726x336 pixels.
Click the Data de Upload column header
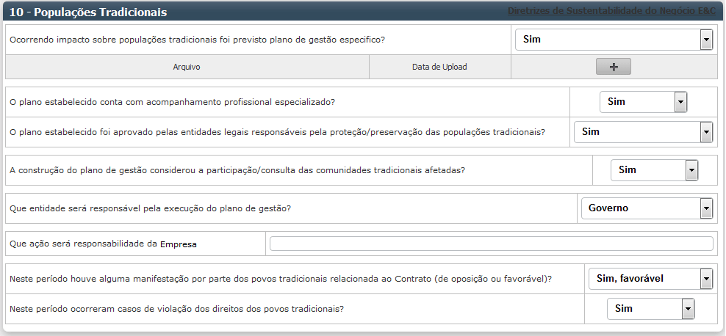pyautogui.click(x=439, y=67)
